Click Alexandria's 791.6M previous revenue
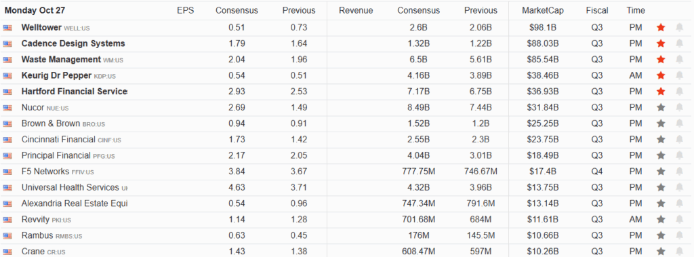Screen dimensions: 694x257 [481, 203]
